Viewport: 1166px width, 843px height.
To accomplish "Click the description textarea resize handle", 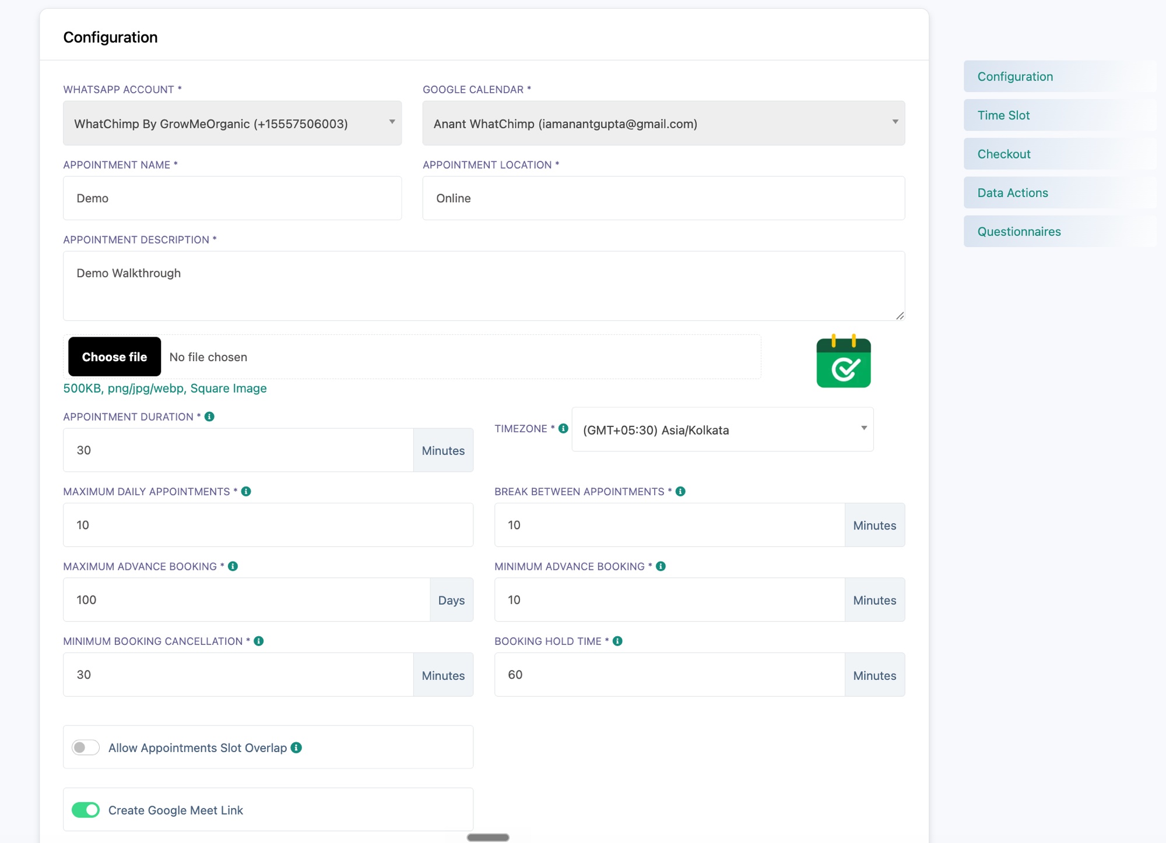I will click(900, 315).
